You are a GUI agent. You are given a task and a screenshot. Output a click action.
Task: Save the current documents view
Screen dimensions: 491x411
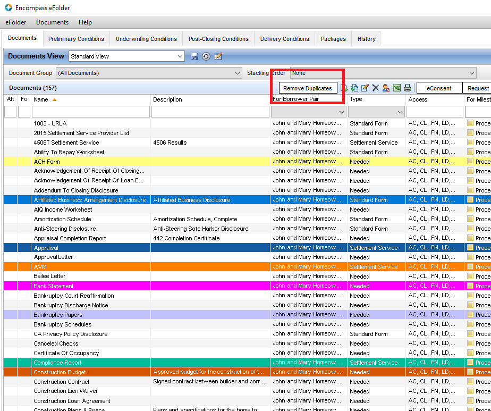194,56
